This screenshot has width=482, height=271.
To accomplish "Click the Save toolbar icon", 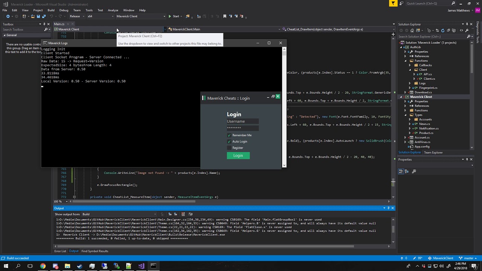I will [38, 16].
